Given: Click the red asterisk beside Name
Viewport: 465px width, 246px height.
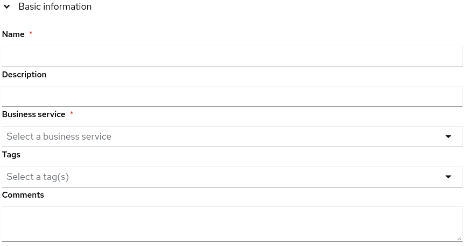Looking at the screenshot, I should point(31,34).
